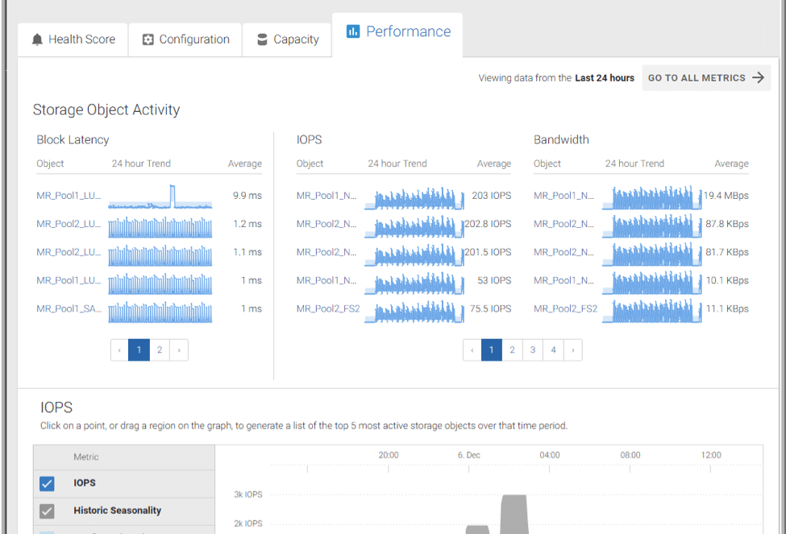Screen dimensions: 786x534
Task: Open Bandwidth object with 81.7 KBps average
Action: pos(564,252)
